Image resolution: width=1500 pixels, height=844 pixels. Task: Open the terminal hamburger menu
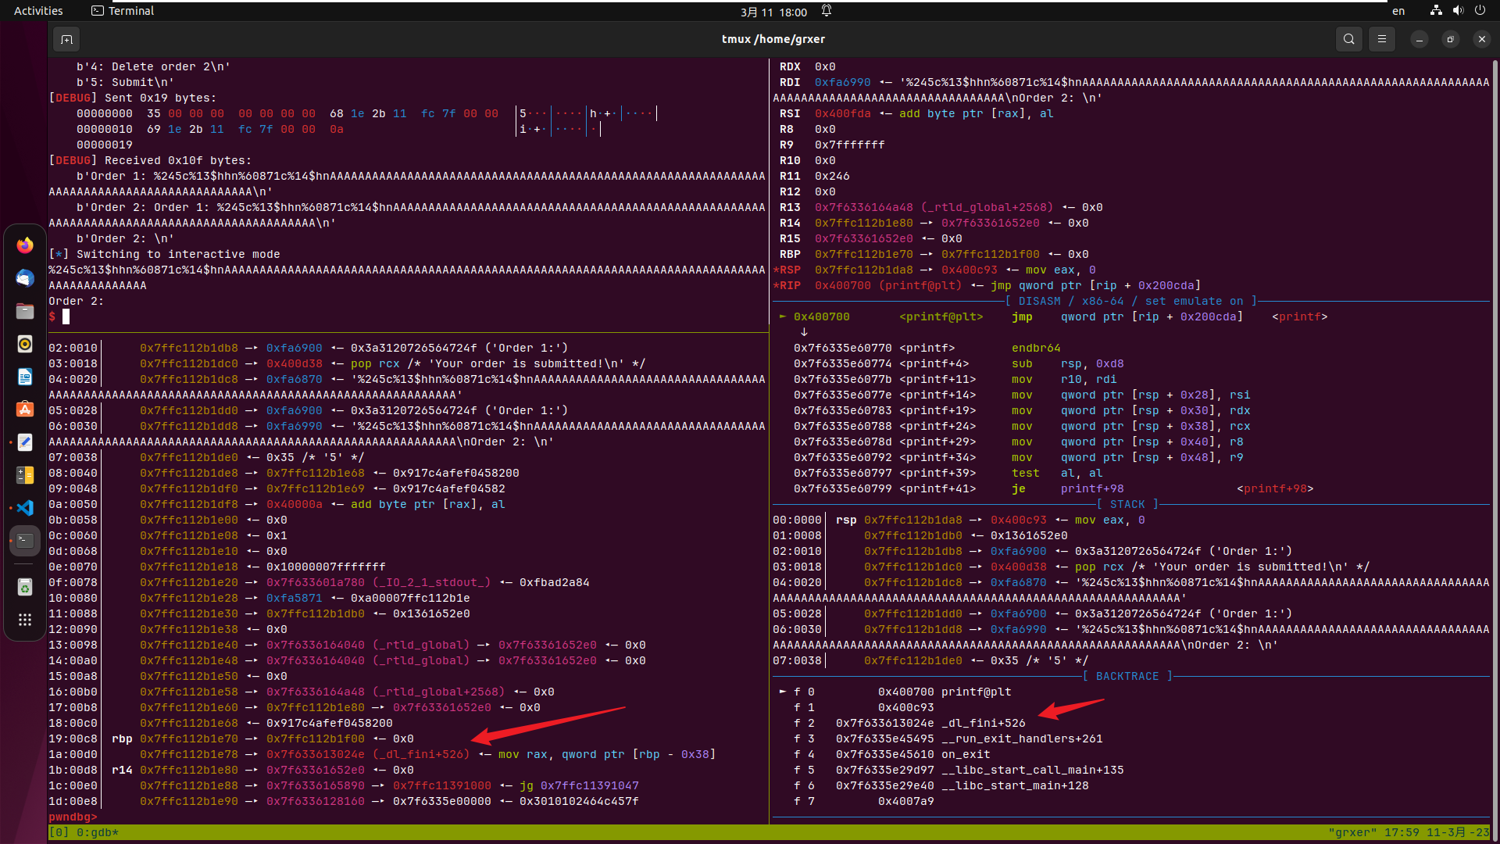(1381, 39)
